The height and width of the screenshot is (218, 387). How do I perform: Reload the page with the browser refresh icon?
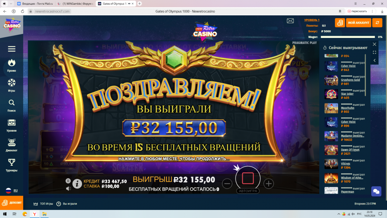(x=22, y=11)
